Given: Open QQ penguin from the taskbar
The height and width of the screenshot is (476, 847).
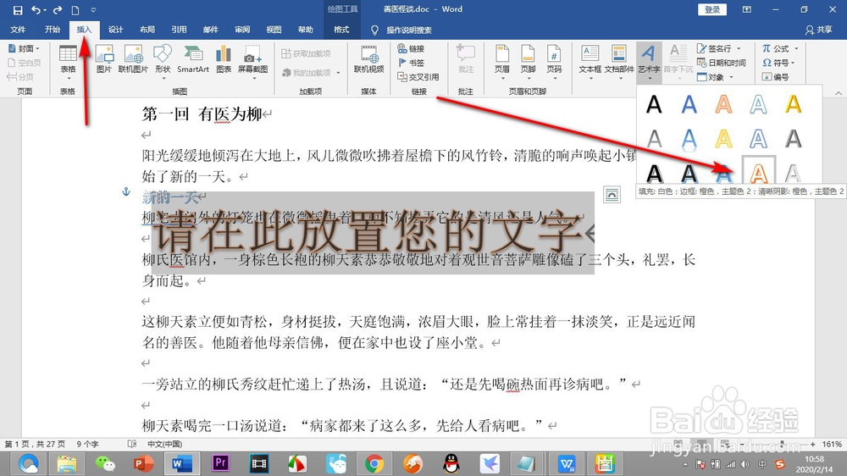Looking at the screenshot, I should pos(451,463).
